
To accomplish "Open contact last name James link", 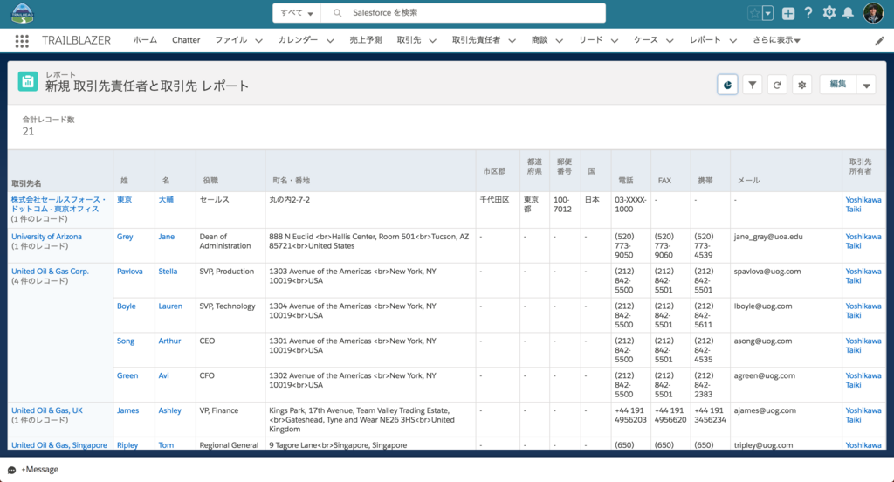I will coord(127,410).
